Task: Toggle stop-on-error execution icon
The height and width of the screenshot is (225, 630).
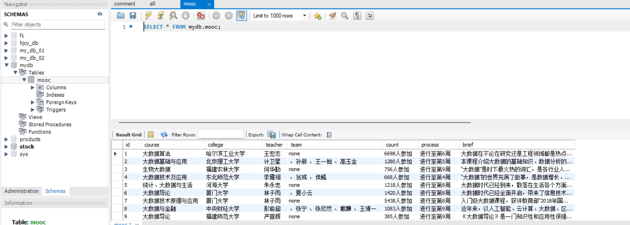Action: (x=201, y=16)
